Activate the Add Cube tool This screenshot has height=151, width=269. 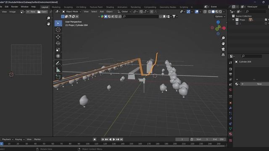[58, 77]
